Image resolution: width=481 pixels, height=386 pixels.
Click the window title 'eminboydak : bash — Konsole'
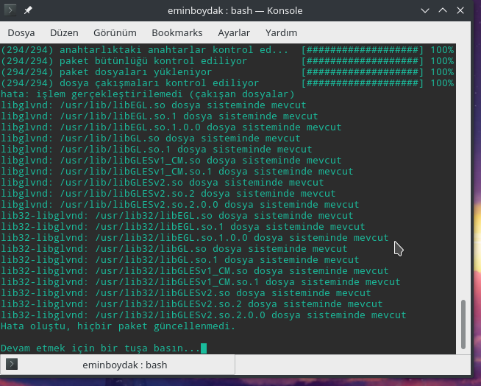(x=235, y=11)
